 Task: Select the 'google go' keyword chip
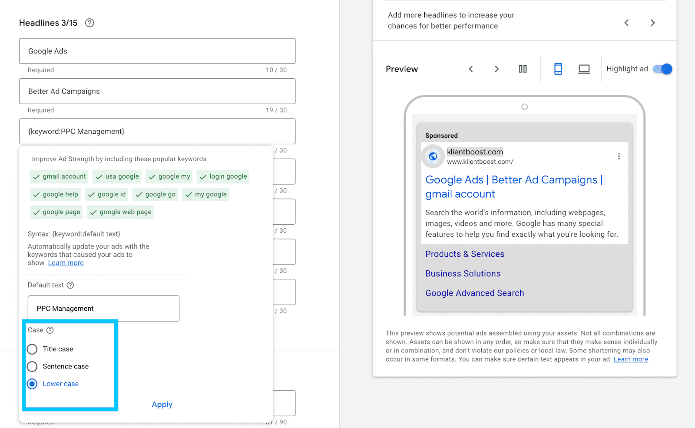pyautogui.click(x=155, y=194)
